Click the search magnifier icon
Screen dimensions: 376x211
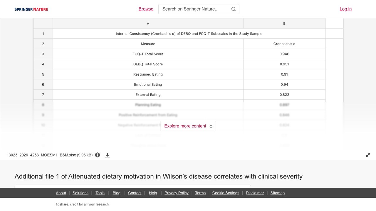tap(234, 9)
